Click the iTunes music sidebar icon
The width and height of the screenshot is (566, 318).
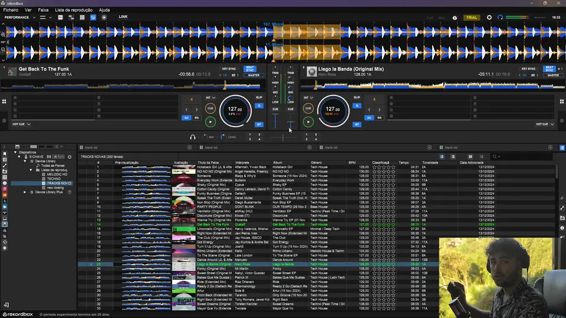[x=5, y=189]
